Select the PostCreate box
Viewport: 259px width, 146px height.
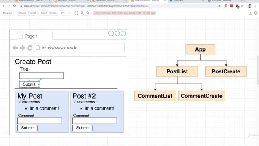tap(226, 71)
